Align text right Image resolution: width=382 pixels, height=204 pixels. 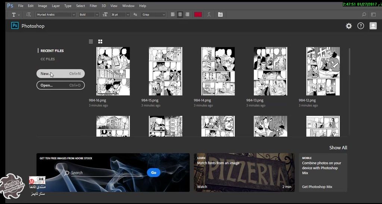(187, 15)
